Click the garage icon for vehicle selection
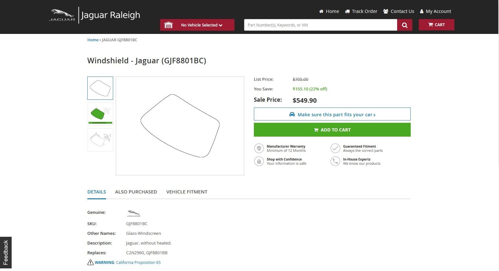This screenshot has width=499, height=271. [x=168, y=25]
